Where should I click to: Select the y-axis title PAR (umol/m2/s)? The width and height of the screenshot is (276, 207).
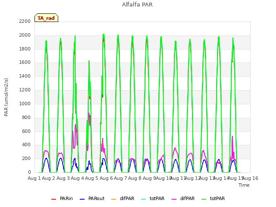coord(6,97)
